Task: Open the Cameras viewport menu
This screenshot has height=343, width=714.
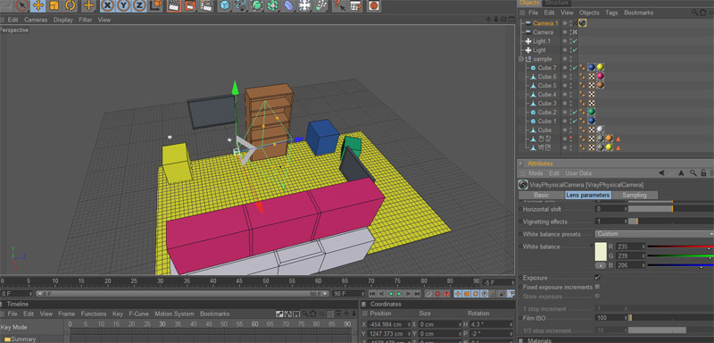Action: [x=36, y=20]
